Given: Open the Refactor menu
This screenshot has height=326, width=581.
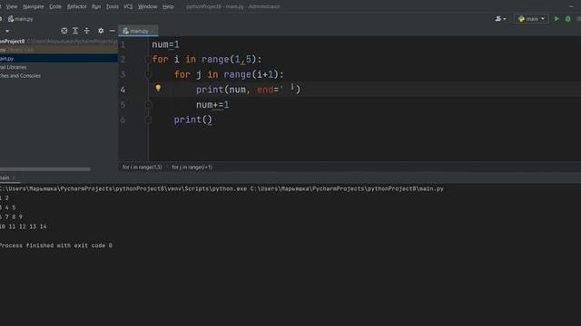Looking at the screenshot, I should coord(76,6).
